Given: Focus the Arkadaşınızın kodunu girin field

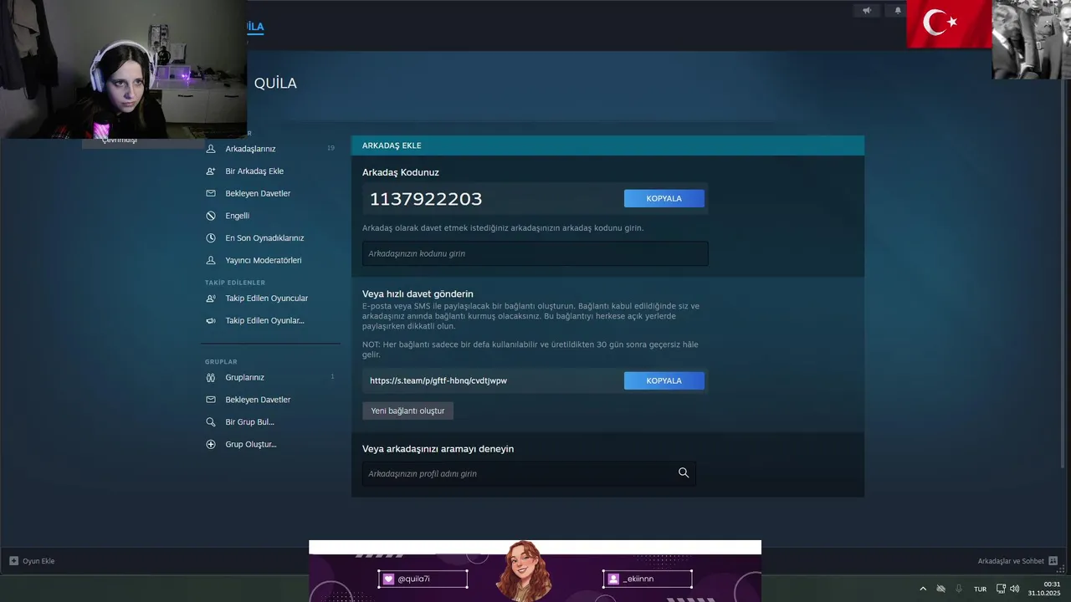Looking at the screenshot, I should click(x=535, y=253).
